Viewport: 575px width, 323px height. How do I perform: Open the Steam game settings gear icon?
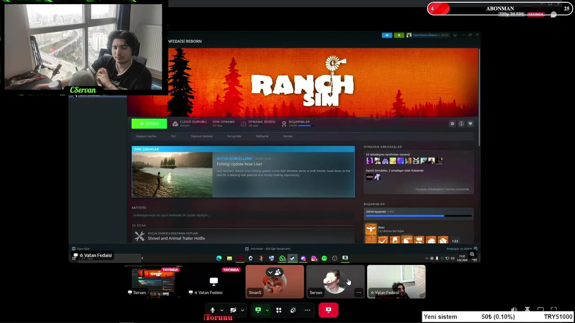[452, 124]
